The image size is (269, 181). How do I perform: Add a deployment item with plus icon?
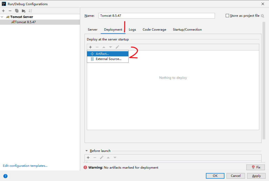pyautogui.click(x=90, y=47)
